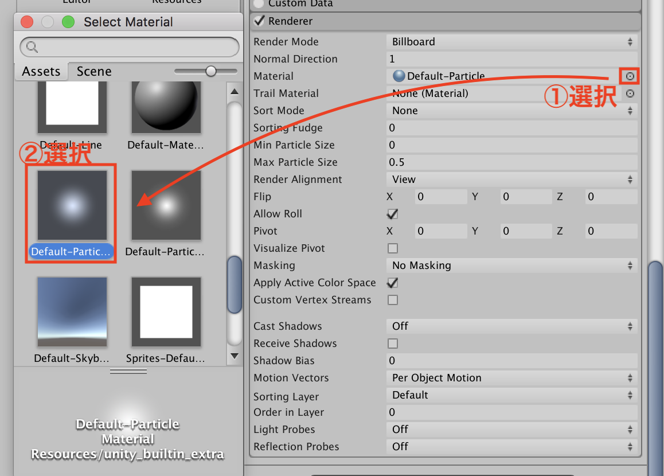Open the Render Mode Billboard dropdown

[511, 42]
